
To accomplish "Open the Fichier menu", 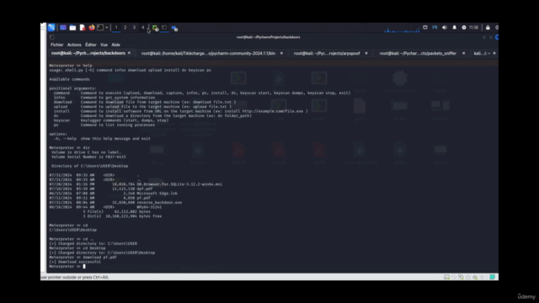I will click(x=57, y=45).
